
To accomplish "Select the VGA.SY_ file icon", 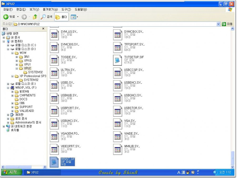I will pos(118,124).
